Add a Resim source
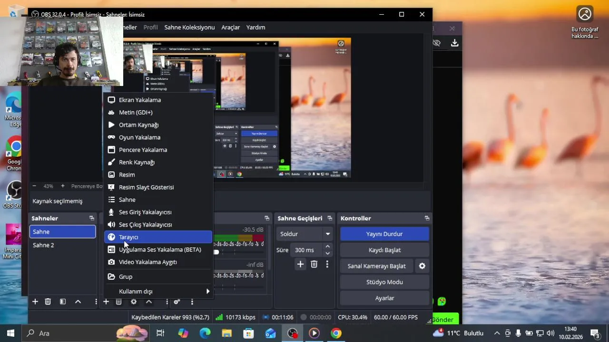This screenshot has height=342, width=609. (x=158, y=174)
